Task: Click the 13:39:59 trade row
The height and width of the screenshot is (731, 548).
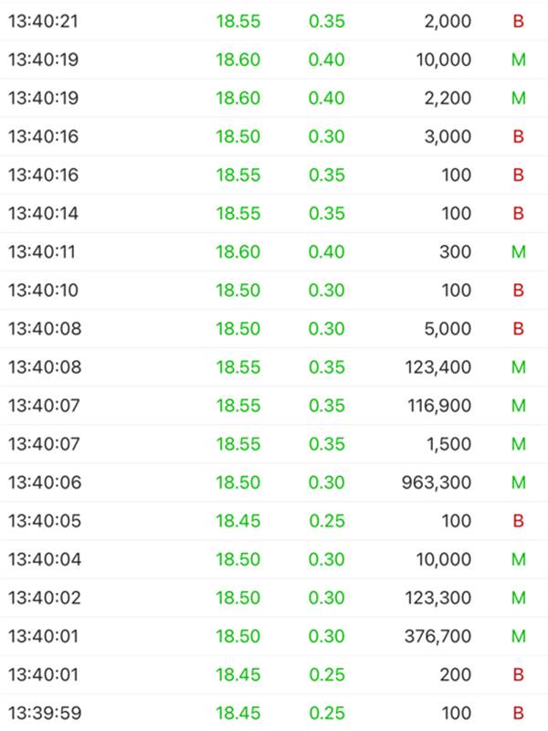Action: [274, 712]
